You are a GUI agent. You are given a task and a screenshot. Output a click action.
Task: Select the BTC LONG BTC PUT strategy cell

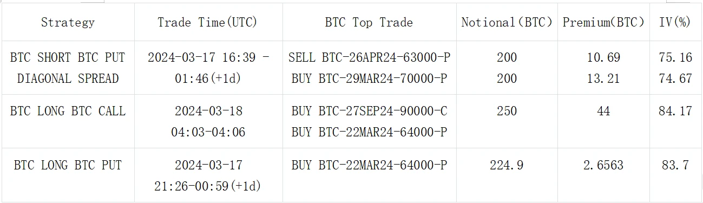tap(68, 165)
